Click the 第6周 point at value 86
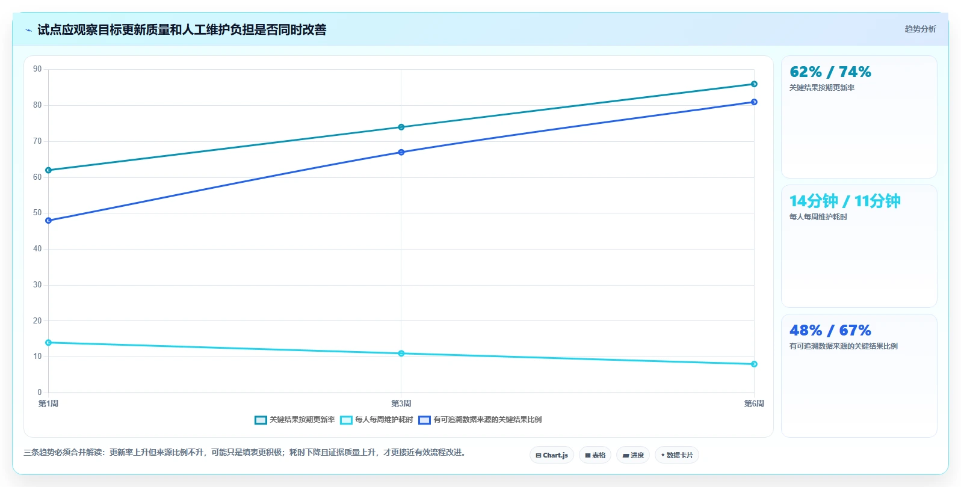This screenshot has width=961, height=487. [754, 84]
